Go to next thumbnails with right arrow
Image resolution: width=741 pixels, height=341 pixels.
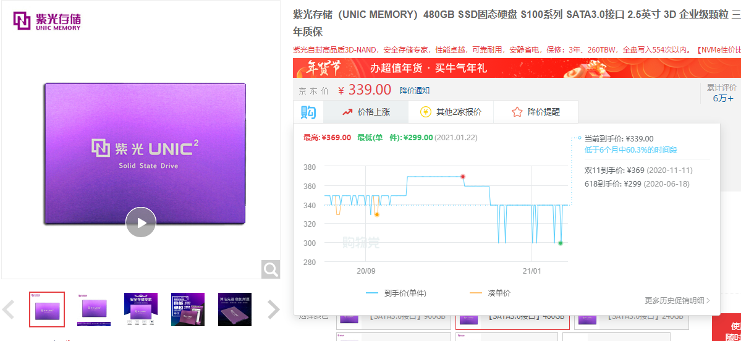(x=274, y=309)
